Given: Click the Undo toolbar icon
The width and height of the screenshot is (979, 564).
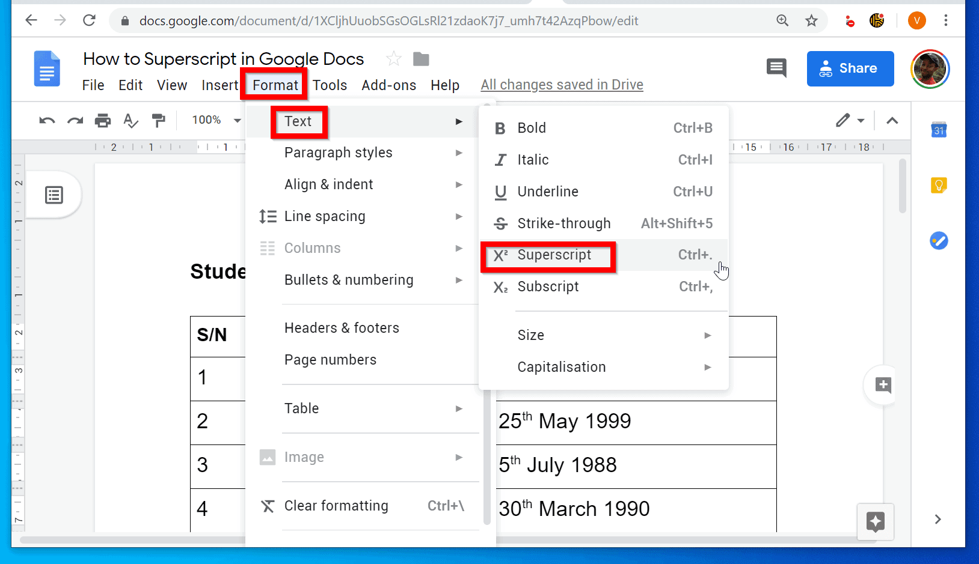Looking at the screenshot, I should [x=47, y=121].
